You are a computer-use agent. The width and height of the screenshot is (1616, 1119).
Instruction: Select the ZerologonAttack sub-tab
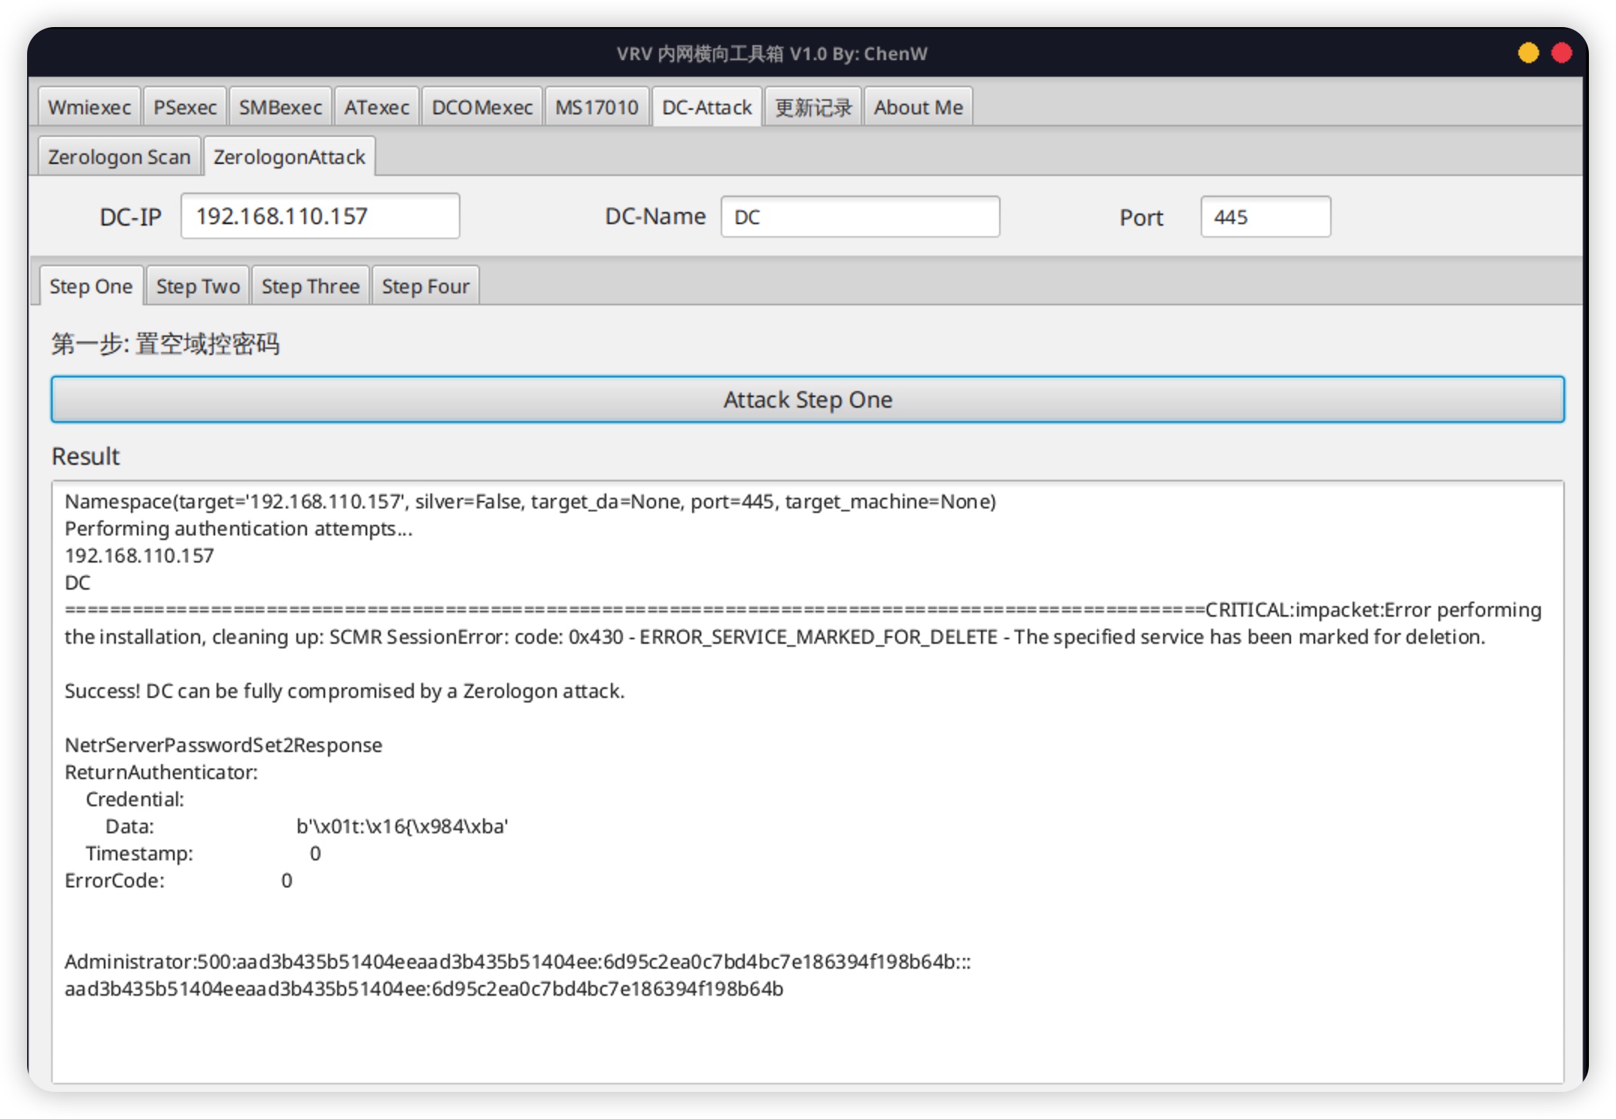point(289,157)
